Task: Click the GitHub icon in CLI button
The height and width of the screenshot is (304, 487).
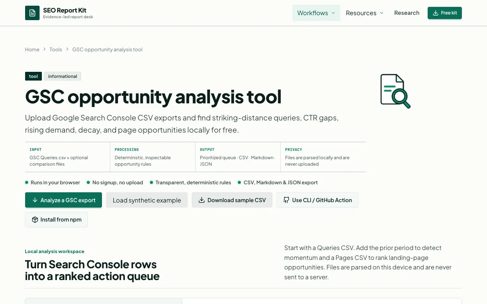Action: tap(286, 200)
